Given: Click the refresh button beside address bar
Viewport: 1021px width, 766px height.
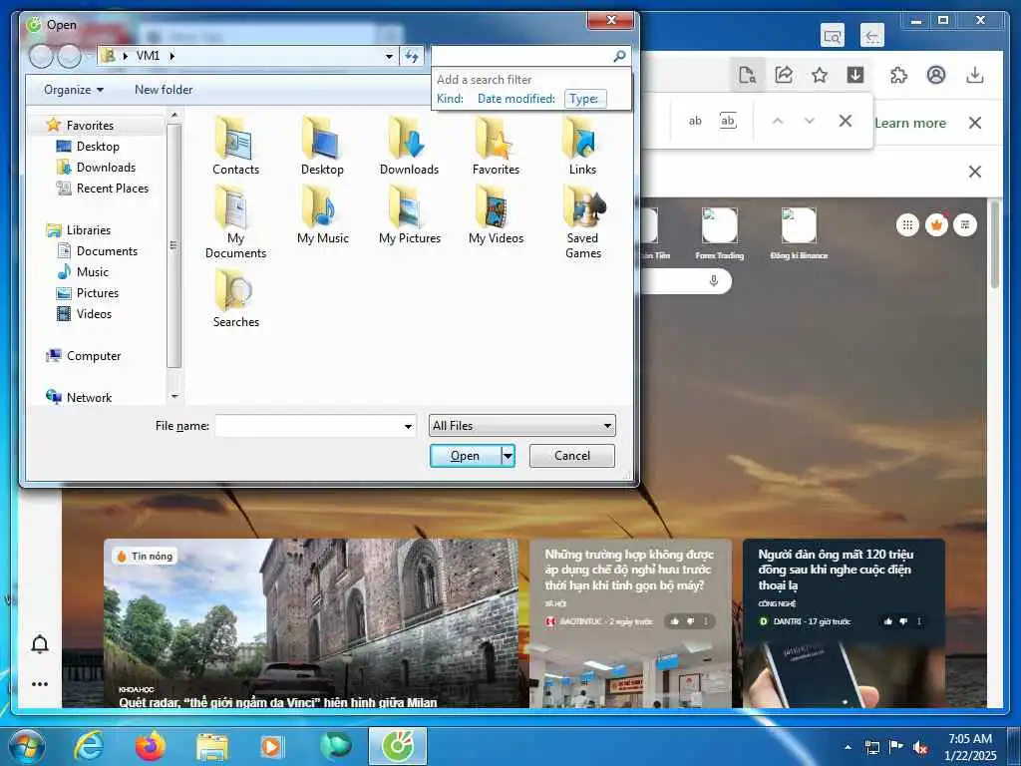Looking at the screenshot, I should tap(412, 56).
